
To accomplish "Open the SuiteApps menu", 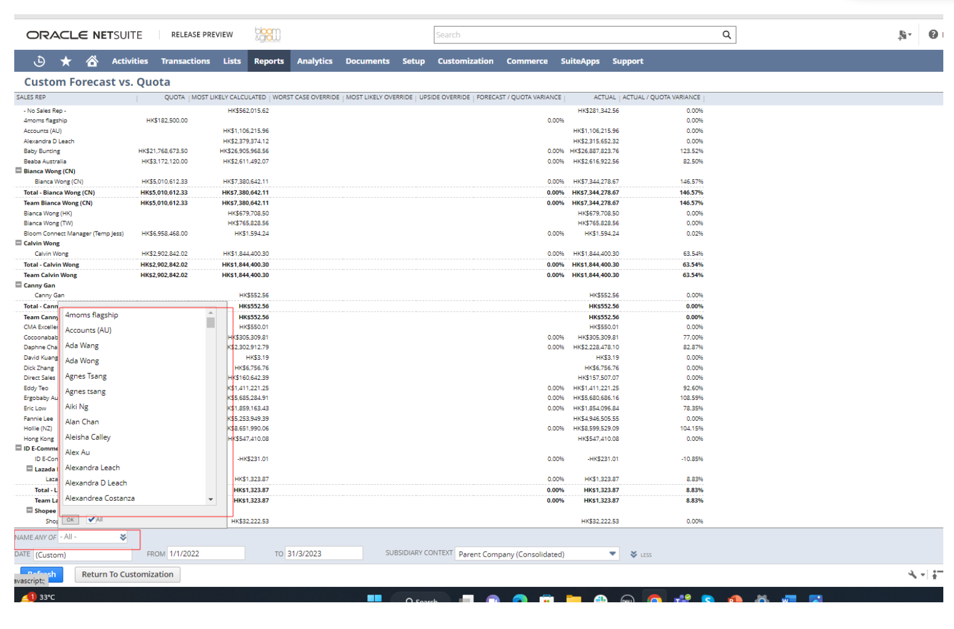I will pos(580,61).
